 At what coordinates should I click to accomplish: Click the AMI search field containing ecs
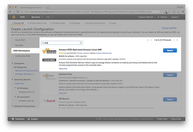[x=62, y=43]
